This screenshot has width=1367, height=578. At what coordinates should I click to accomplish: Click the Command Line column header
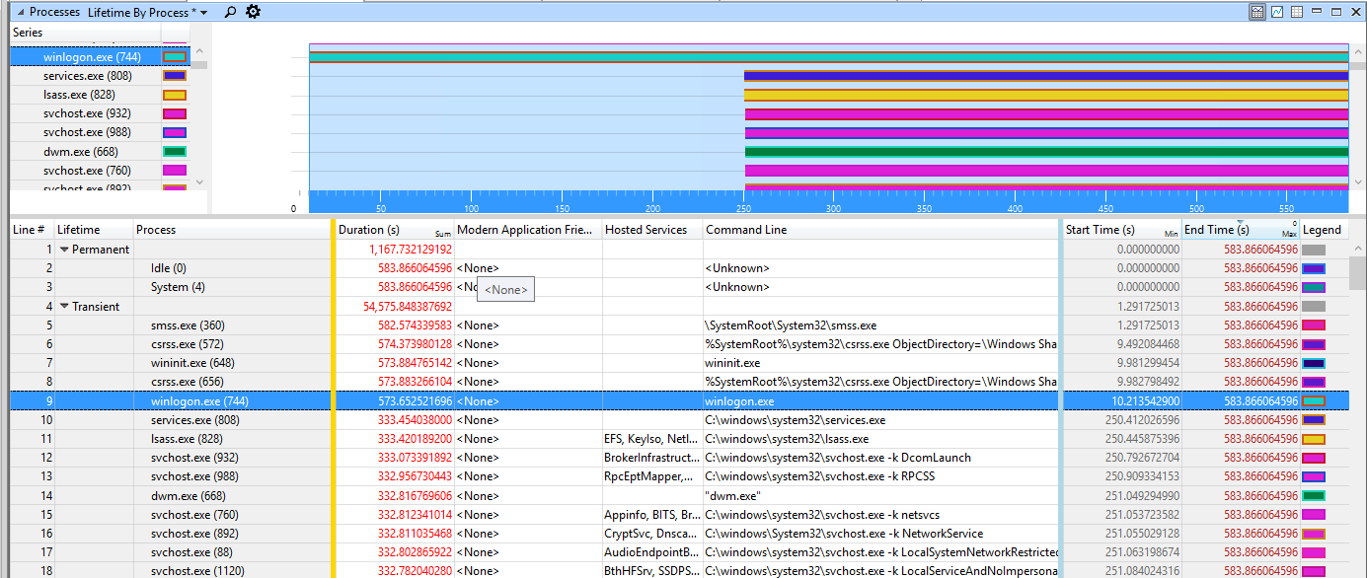[x=740, y=230]
